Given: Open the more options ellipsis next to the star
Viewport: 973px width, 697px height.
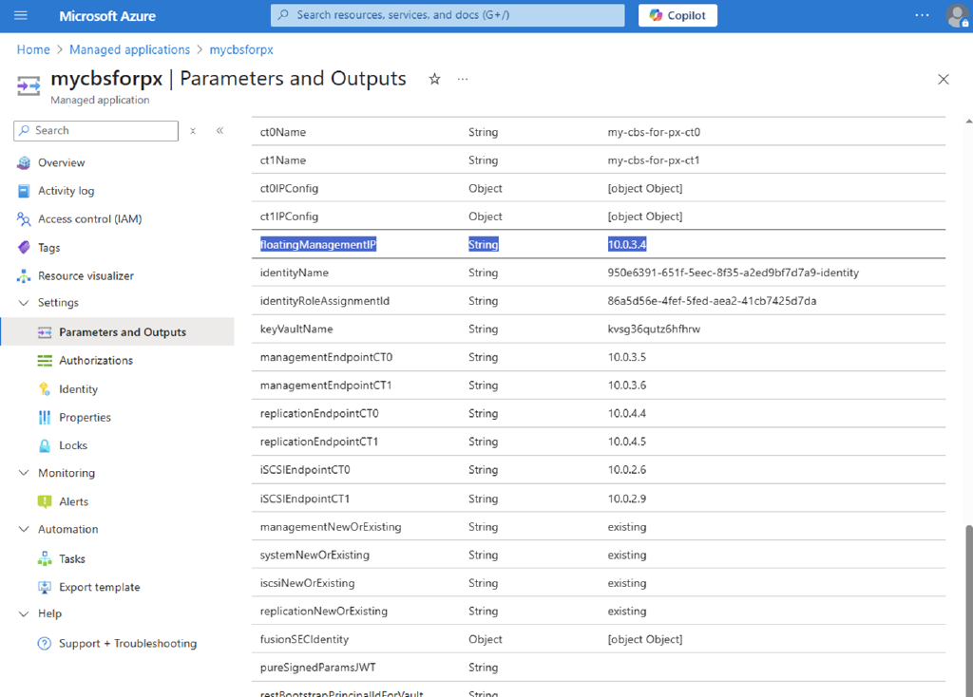Looking at the screenshot, I should (463, 80).
